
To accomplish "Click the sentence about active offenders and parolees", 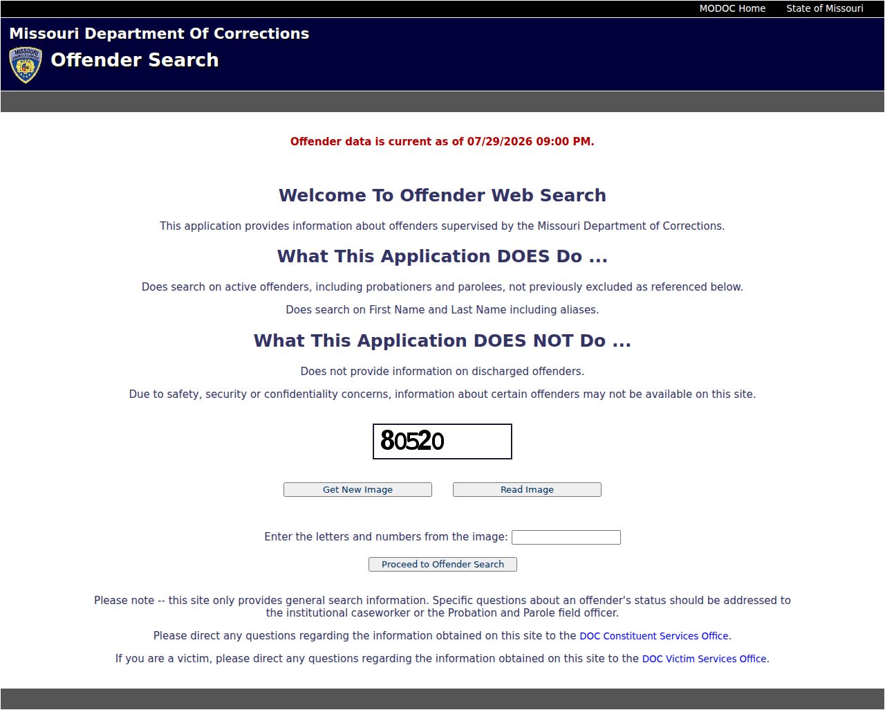I will (442, 286).
